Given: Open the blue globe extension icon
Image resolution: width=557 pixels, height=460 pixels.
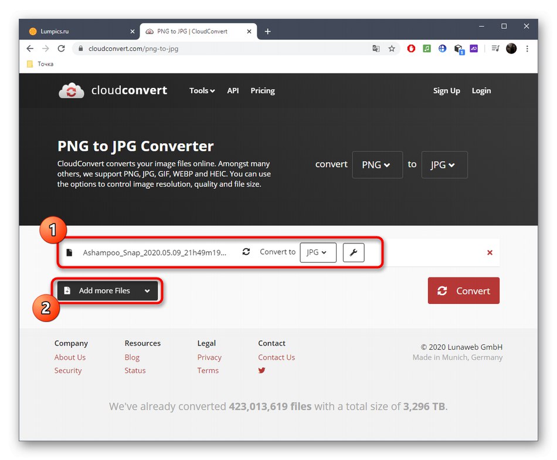Looking at the screenshot, I should pyautogui.click(x=442, y=48).
